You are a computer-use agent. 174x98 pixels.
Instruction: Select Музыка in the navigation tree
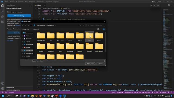28,47
